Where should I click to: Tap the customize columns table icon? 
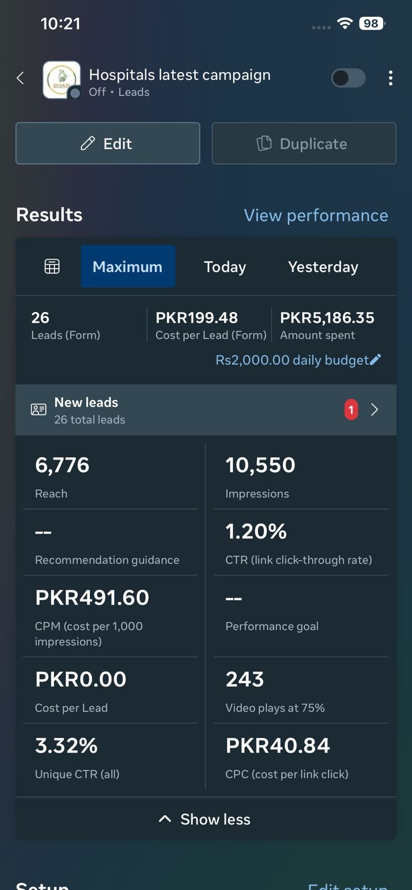52,267
